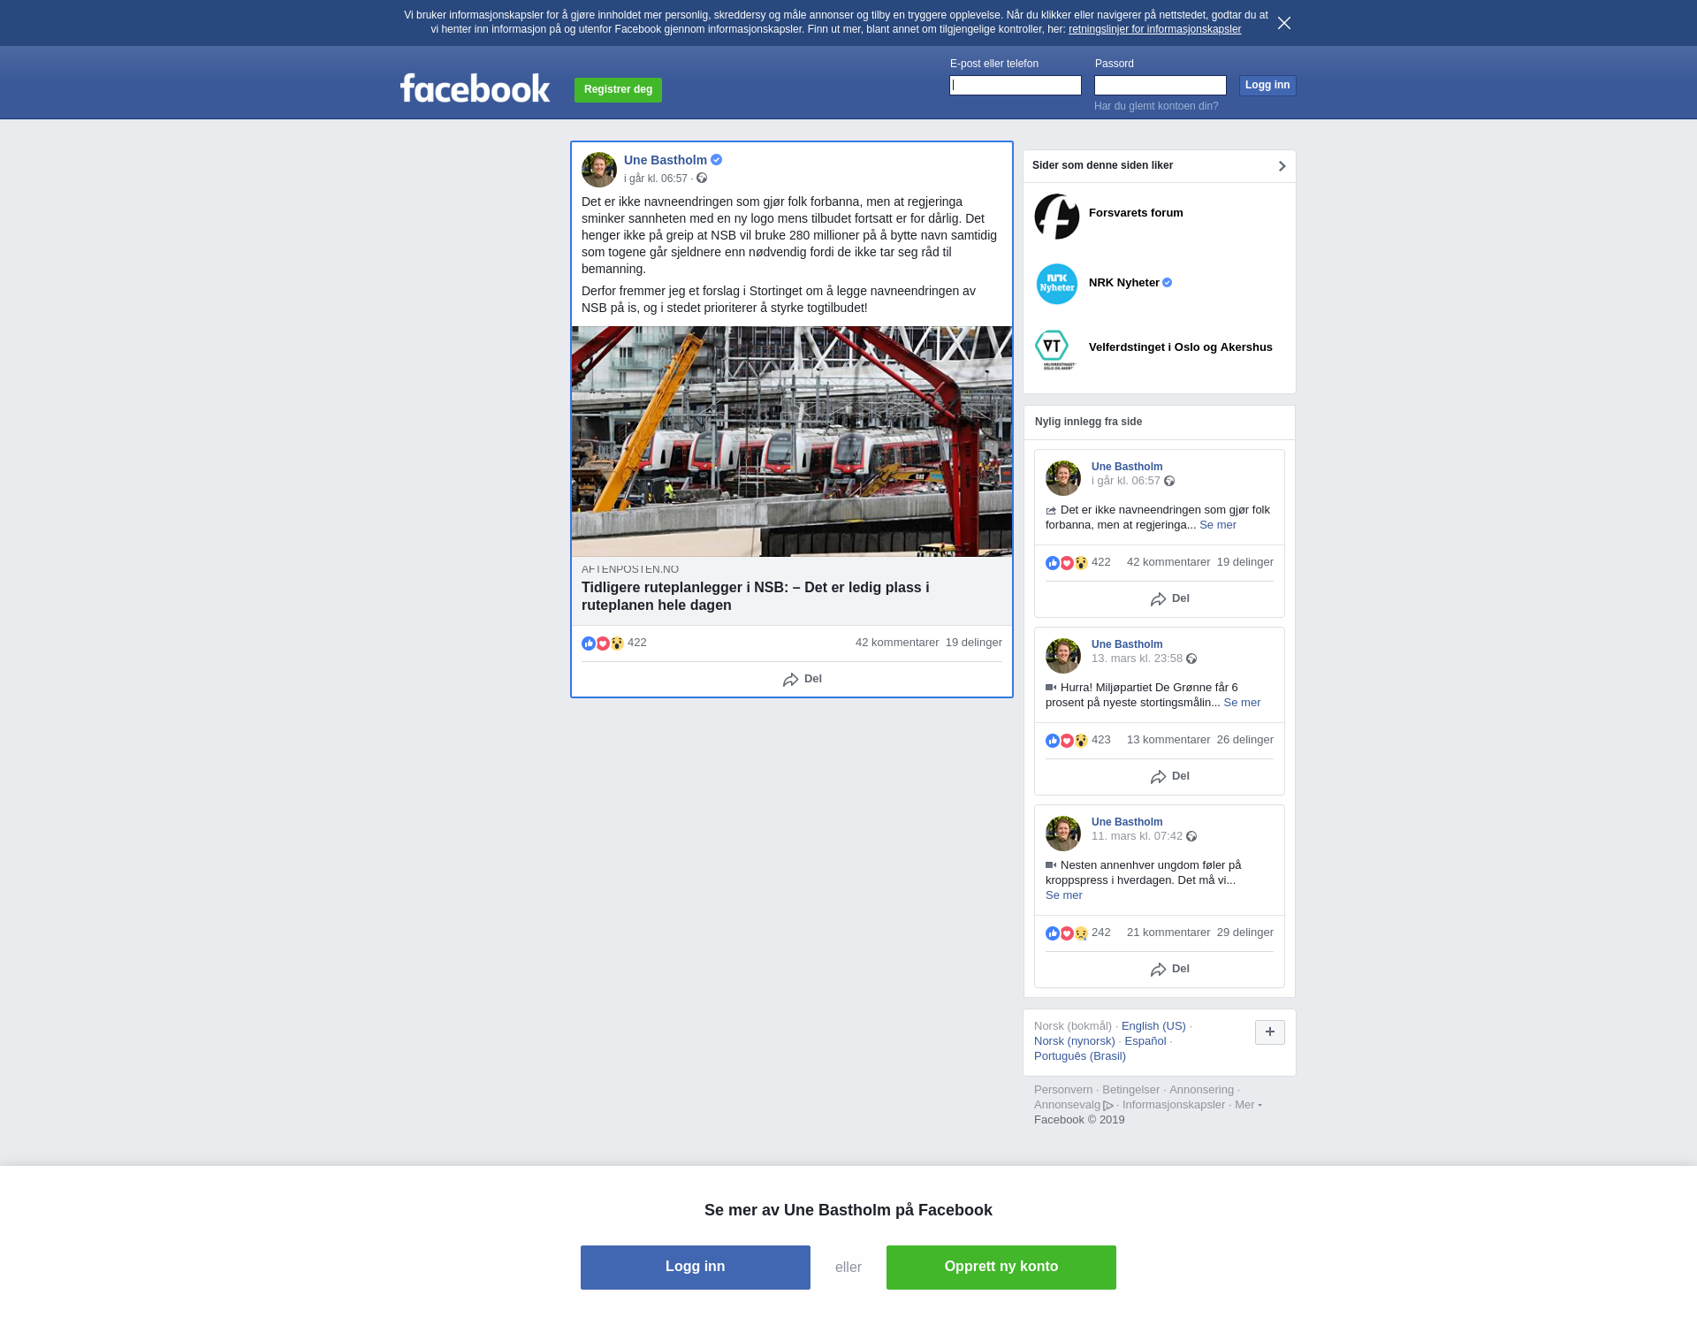This screenshot has height=1325, width=1697.
Task: Expand the Mer footer dropdown
Action: click(1248, 1105)
